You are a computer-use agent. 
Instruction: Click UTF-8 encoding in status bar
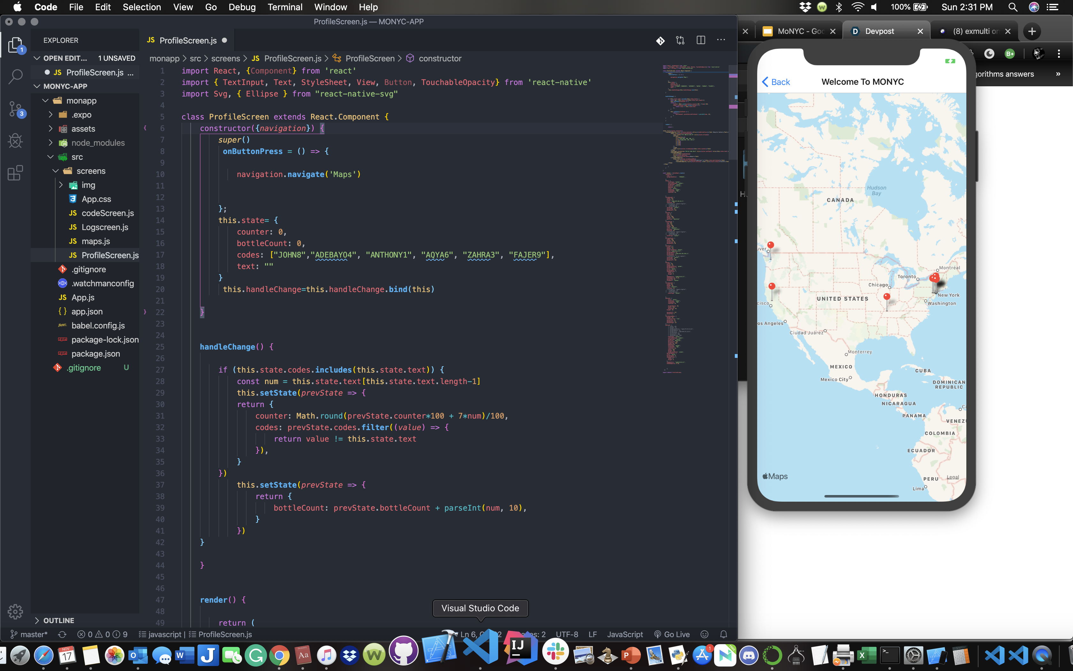click(x=567, y=634)
